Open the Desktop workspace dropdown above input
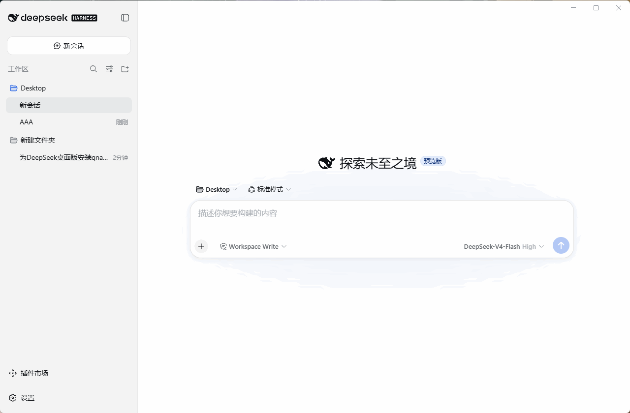This screenshot has height=413, width=630. pos(217,189)
